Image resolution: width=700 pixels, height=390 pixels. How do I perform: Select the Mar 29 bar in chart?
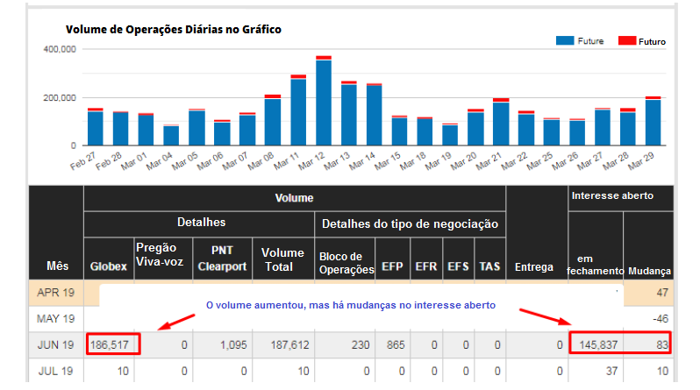click(653, 122)
